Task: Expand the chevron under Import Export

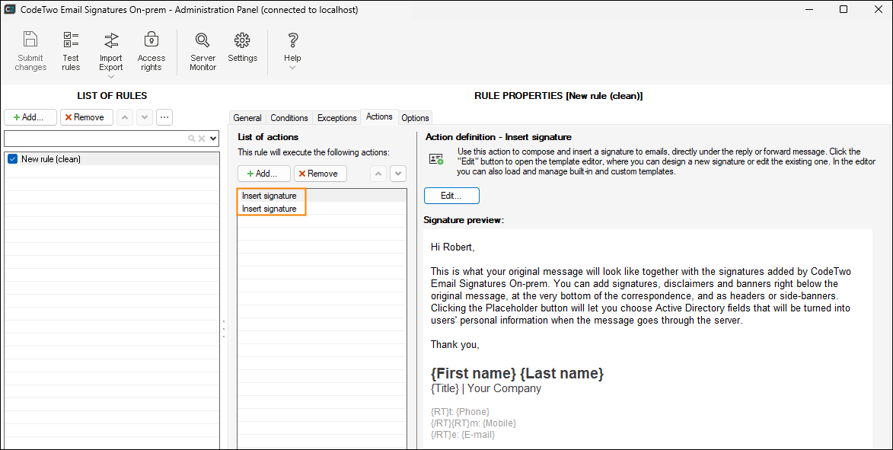Action: (111, 76)
